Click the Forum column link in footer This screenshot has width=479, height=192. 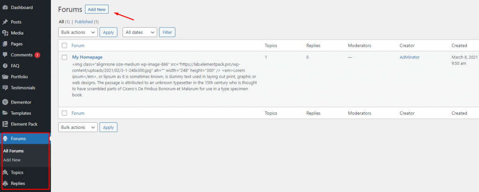tap(78, 113)
